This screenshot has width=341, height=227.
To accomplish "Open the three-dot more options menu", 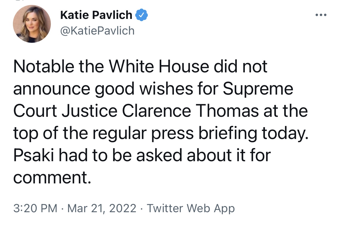I will point(321,15).
